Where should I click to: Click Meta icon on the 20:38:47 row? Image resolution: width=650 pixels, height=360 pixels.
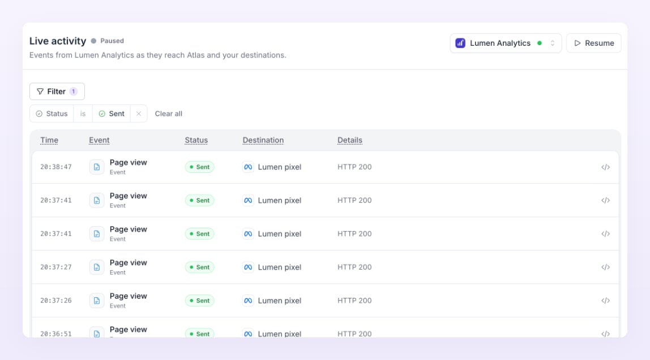tap(248, 167)
